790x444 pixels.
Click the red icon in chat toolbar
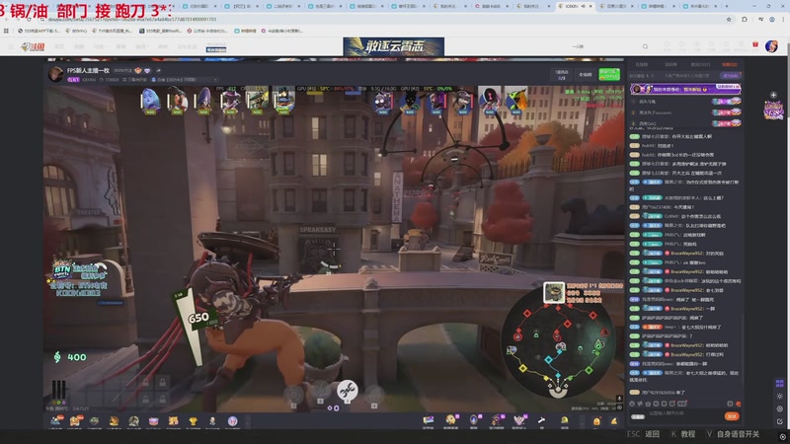click(x=738, y=404)
